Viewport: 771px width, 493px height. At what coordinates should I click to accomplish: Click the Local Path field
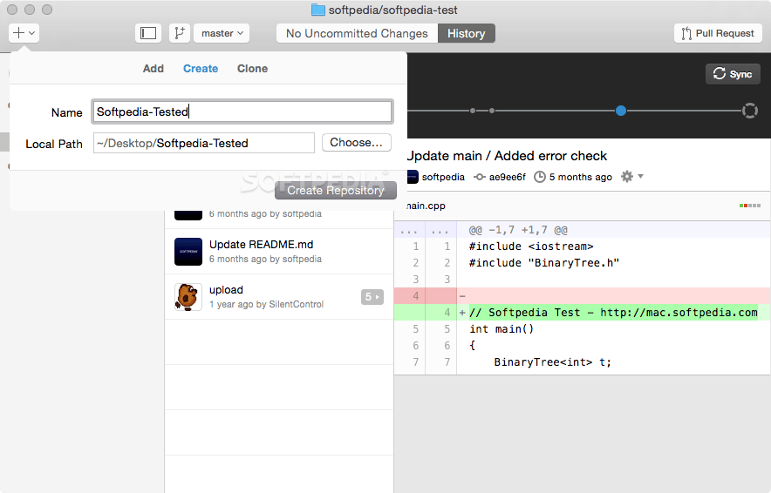pyautogui.click(x=203, y=143)
